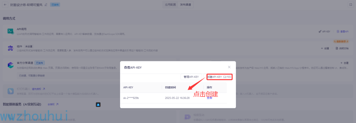
Task: Click the 视频互动 camera icon
Action: coord(187,117)
